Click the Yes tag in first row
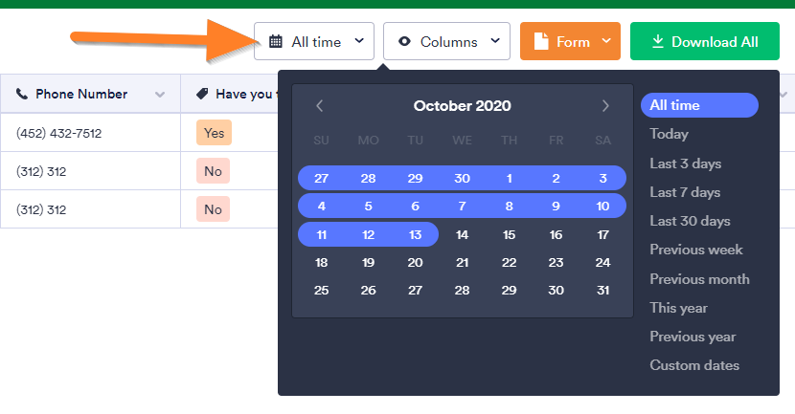 pos(214,133)
